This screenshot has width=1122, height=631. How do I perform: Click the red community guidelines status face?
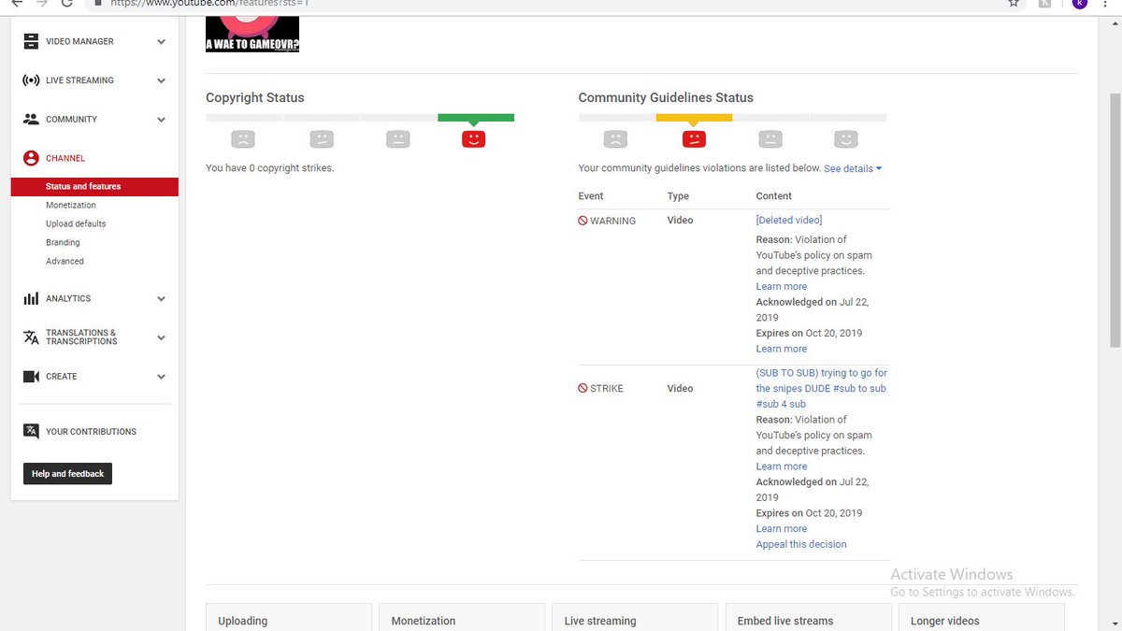point(693,139)
